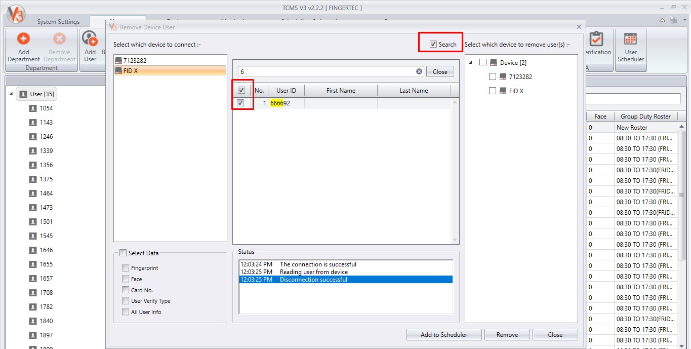This screenshot has width=691, height=349.
Task: Check the 7123282 checkbox in removal tree
Action: [x=493, y=76]
